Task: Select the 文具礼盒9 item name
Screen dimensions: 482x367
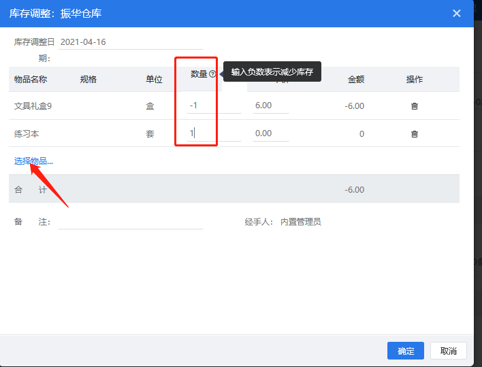Action: pos(33,106)
